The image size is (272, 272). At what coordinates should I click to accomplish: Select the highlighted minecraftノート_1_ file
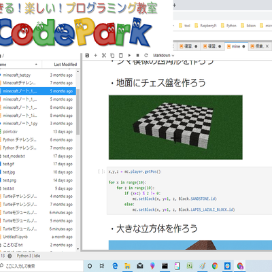38,91
